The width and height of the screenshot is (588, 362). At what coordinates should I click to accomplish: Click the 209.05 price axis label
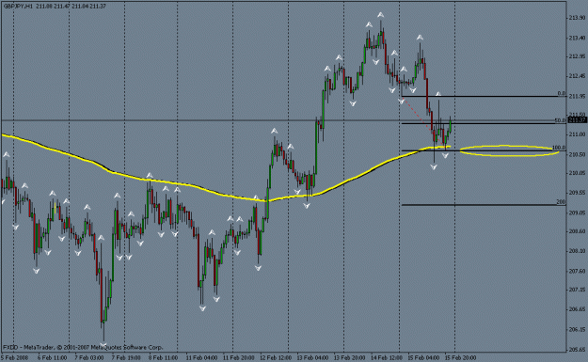[578, 212]
